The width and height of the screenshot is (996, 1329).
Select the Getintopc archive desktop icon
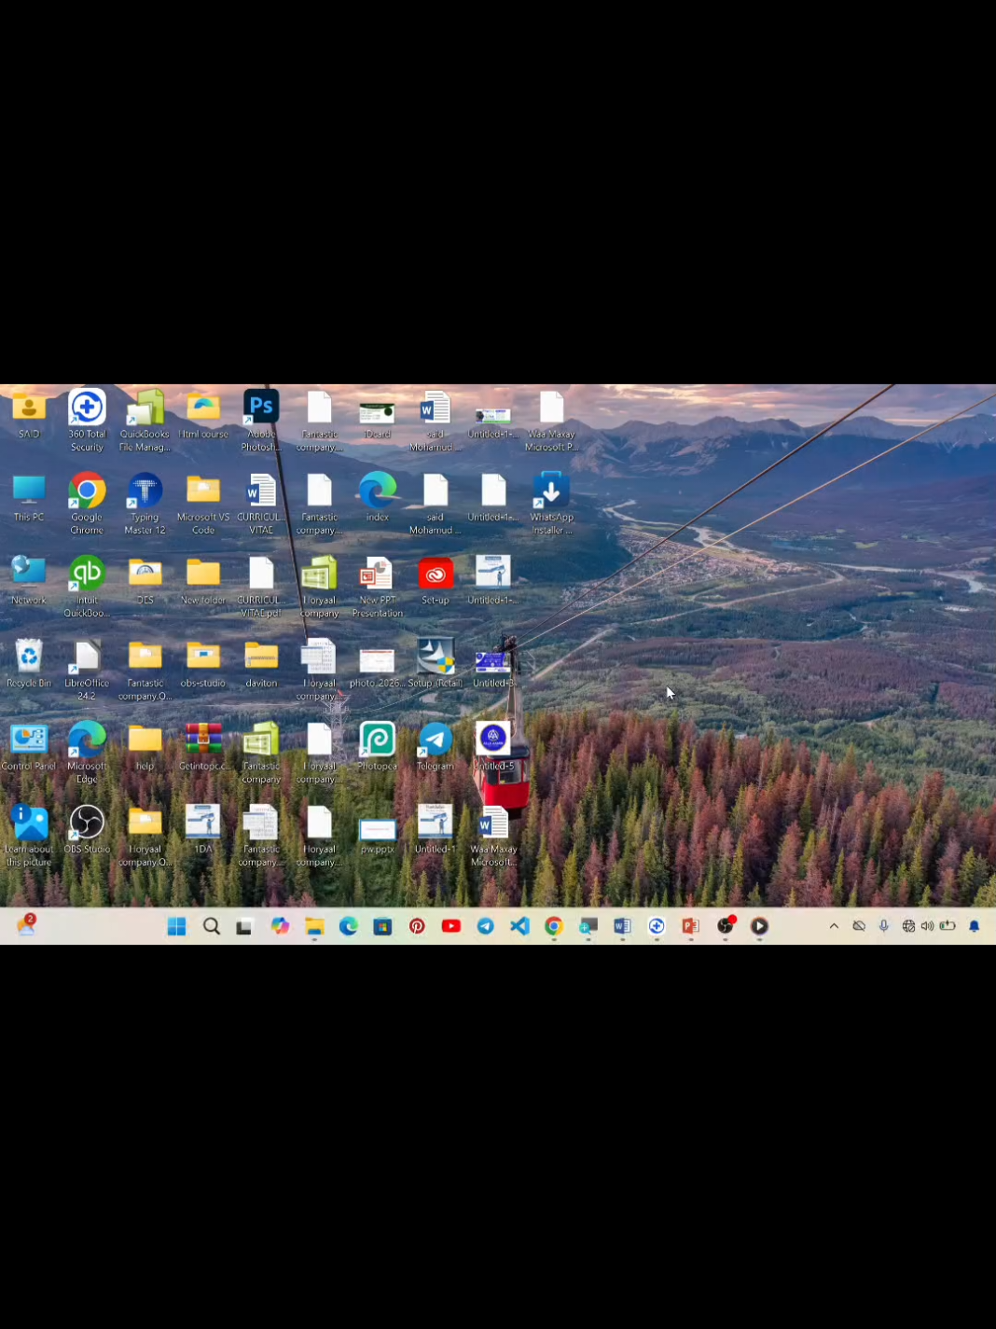[x=203, y=746]
